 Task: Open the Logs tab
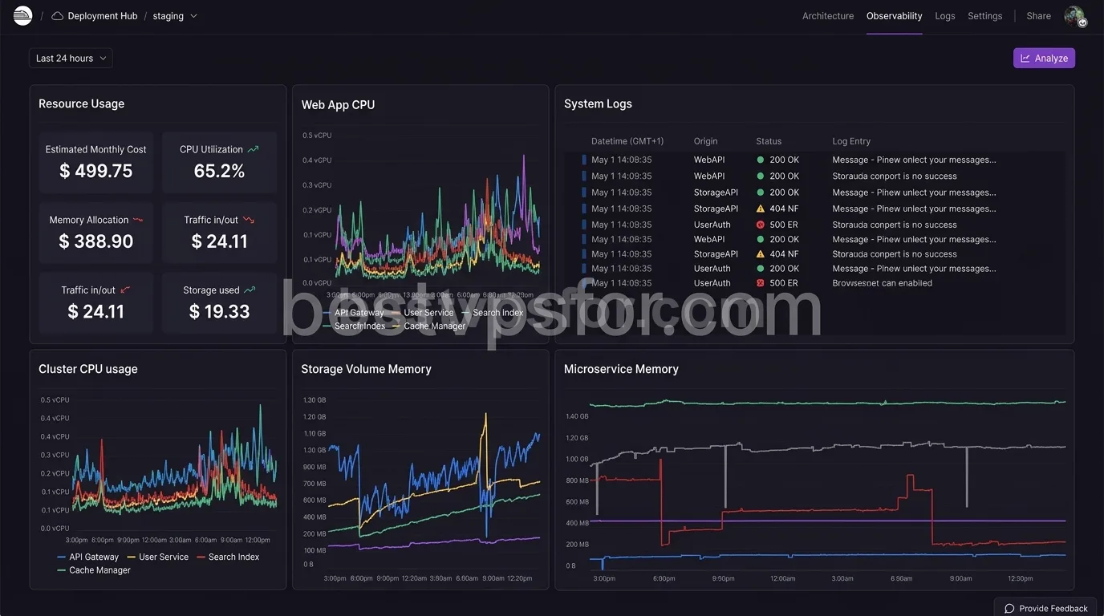944,15
